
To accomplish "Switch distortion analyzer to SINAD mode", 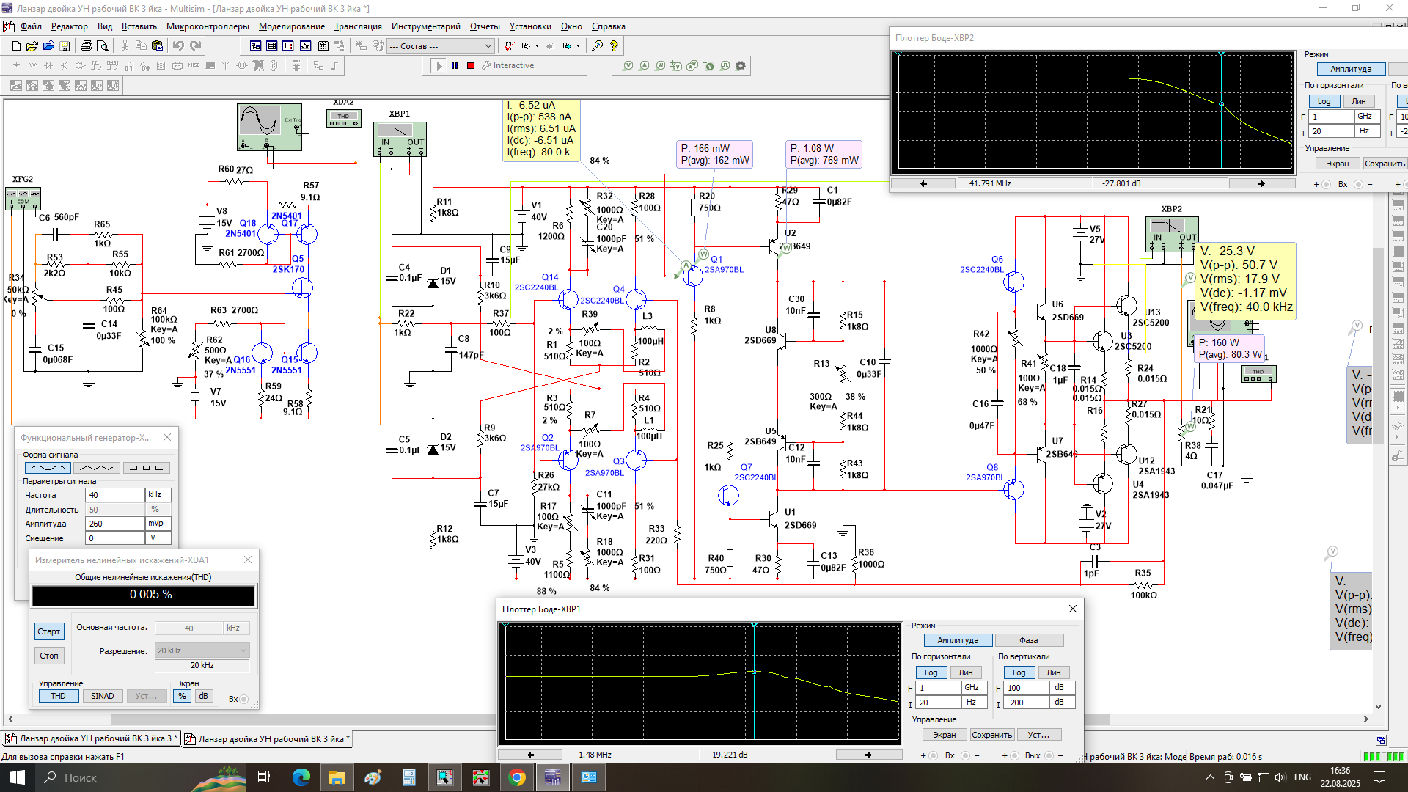I will coord(103,696).
